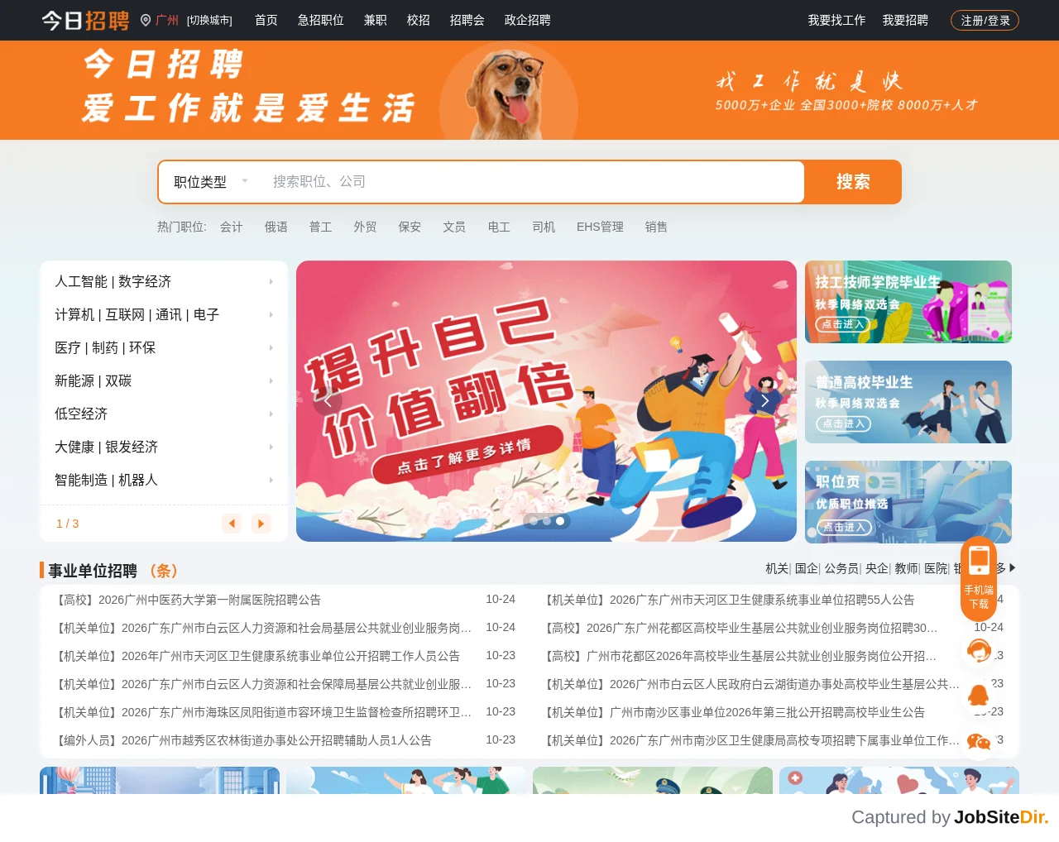Open 兼职 navigation item
The image size is (1059, 842).
[x=376, y=20]
